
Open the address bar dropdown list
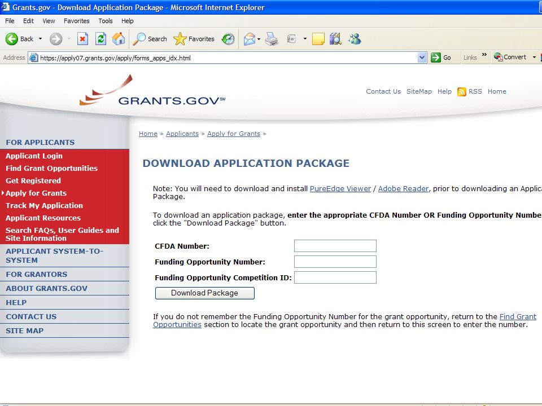422,58
